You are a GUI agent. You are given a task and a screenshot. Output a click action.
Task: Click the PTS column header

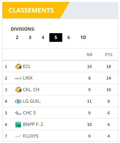(109, 55)
